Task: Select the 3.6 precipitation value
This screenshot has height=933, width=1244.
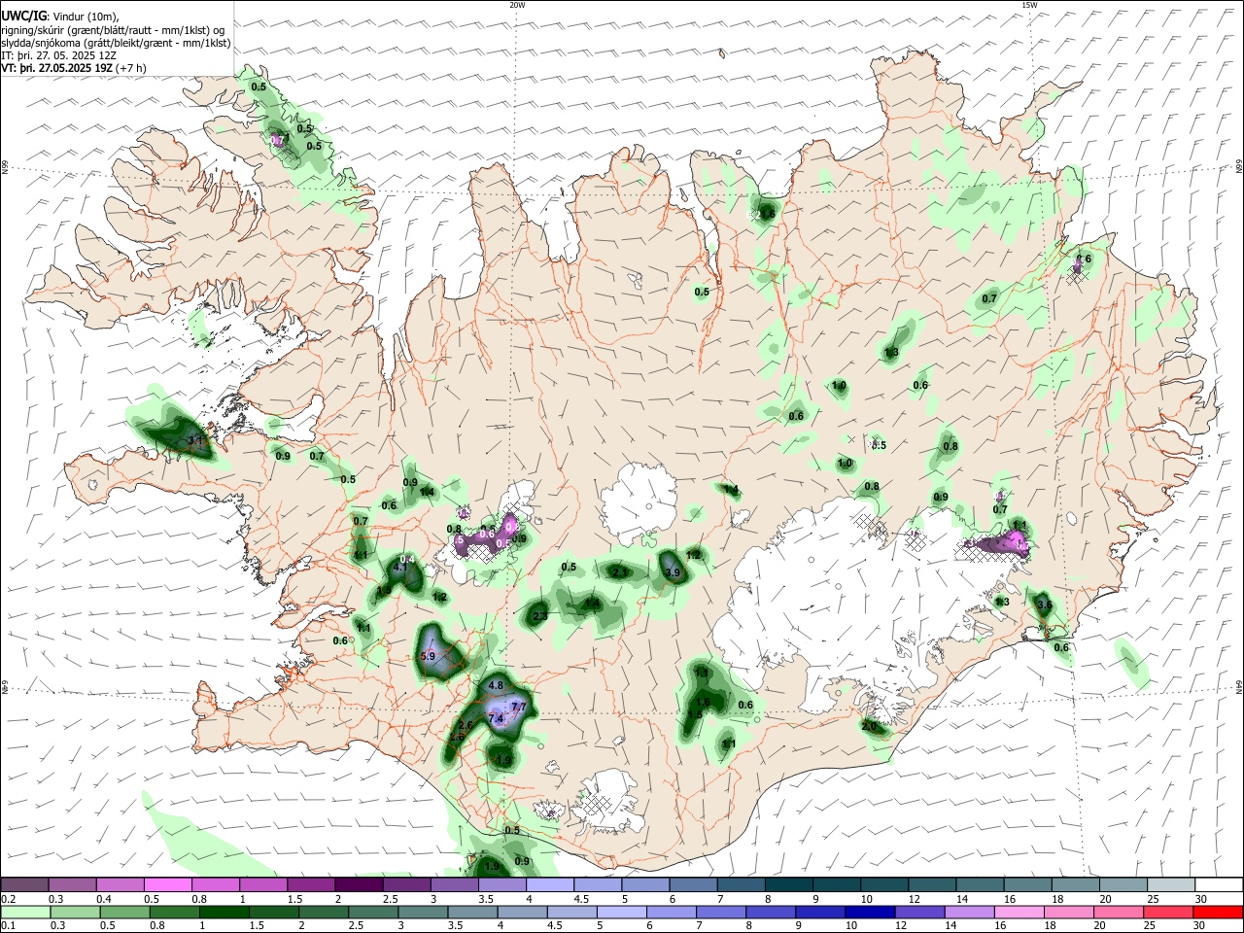Action: [1045, 605]
